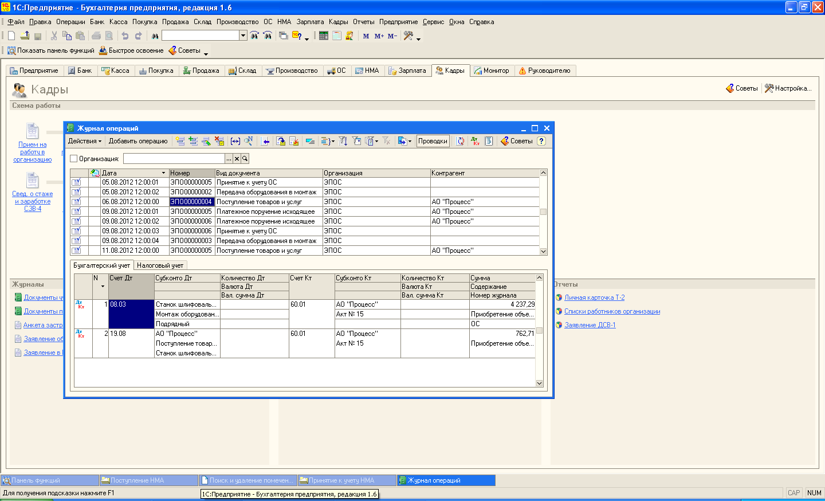The image size is (825, 501).
Task: Click the sum cell 4 237,29
Action: 502,304
